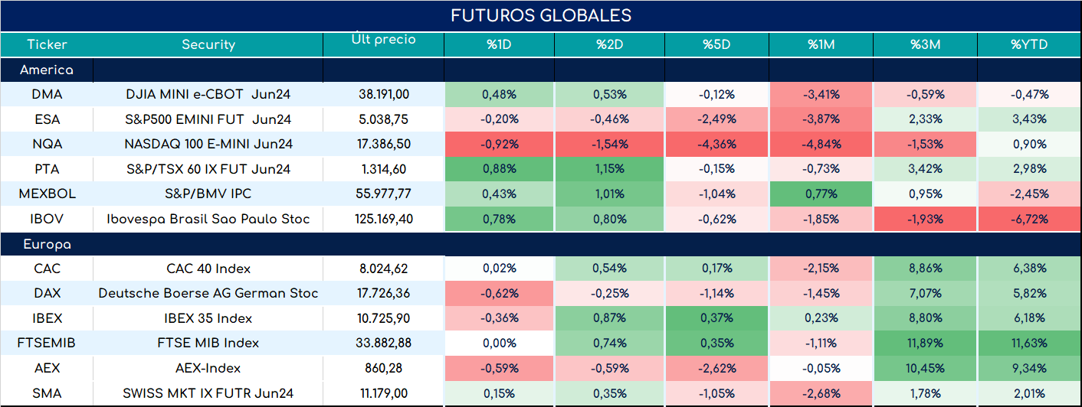1082x407 pixels.
Task: Select the %1D column header
Action: coord(499,44)
